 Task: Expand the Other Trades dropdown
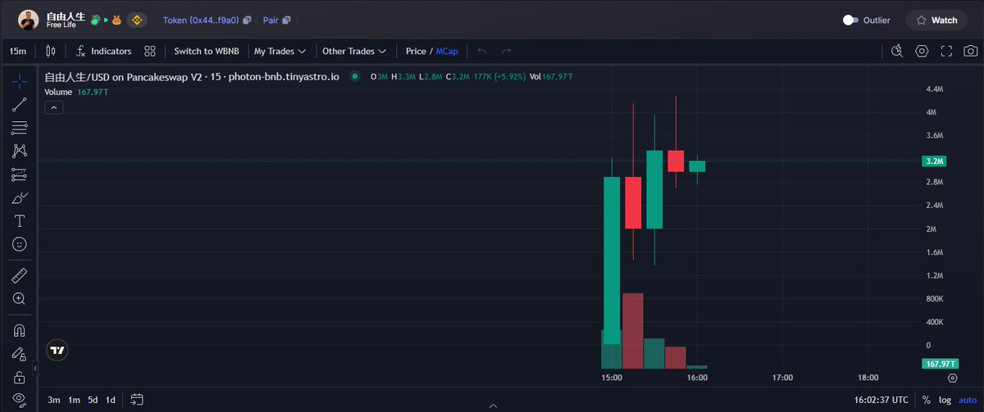(353, 51)
